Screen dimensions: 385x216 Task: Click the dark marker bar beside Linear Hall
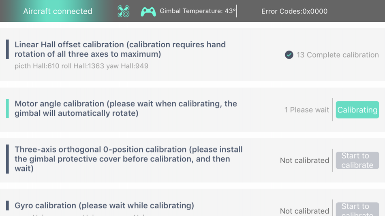[7, 49]
